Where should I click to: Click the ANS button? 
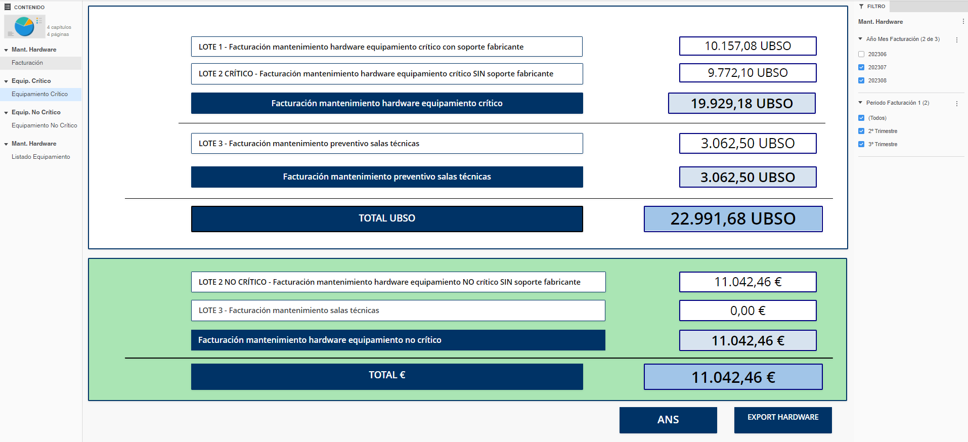[x=668, y=420]
